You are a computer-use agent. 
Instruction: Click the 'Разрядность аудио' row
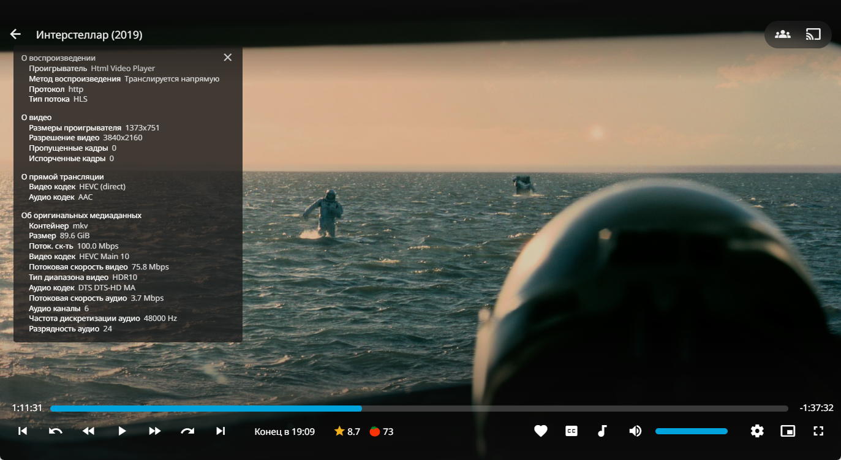coord(70,329)
